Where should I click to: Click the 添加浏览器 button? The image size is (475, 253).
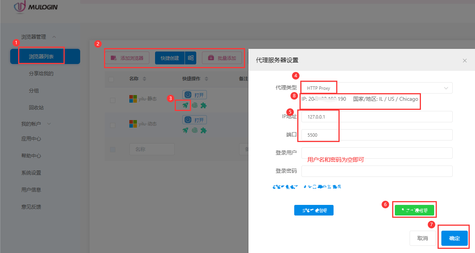(127, 58)
